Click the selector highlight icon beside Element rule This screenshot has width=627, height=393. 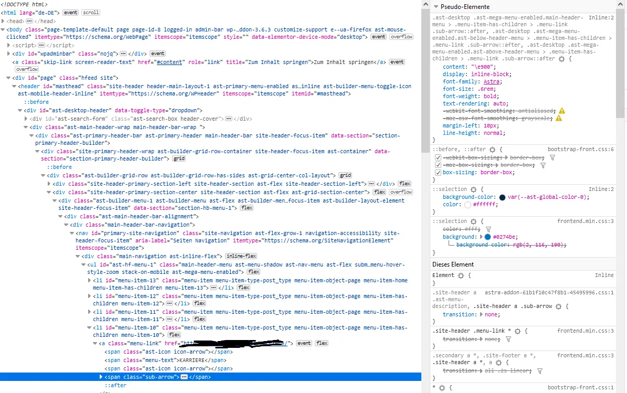tap(461, 275)
